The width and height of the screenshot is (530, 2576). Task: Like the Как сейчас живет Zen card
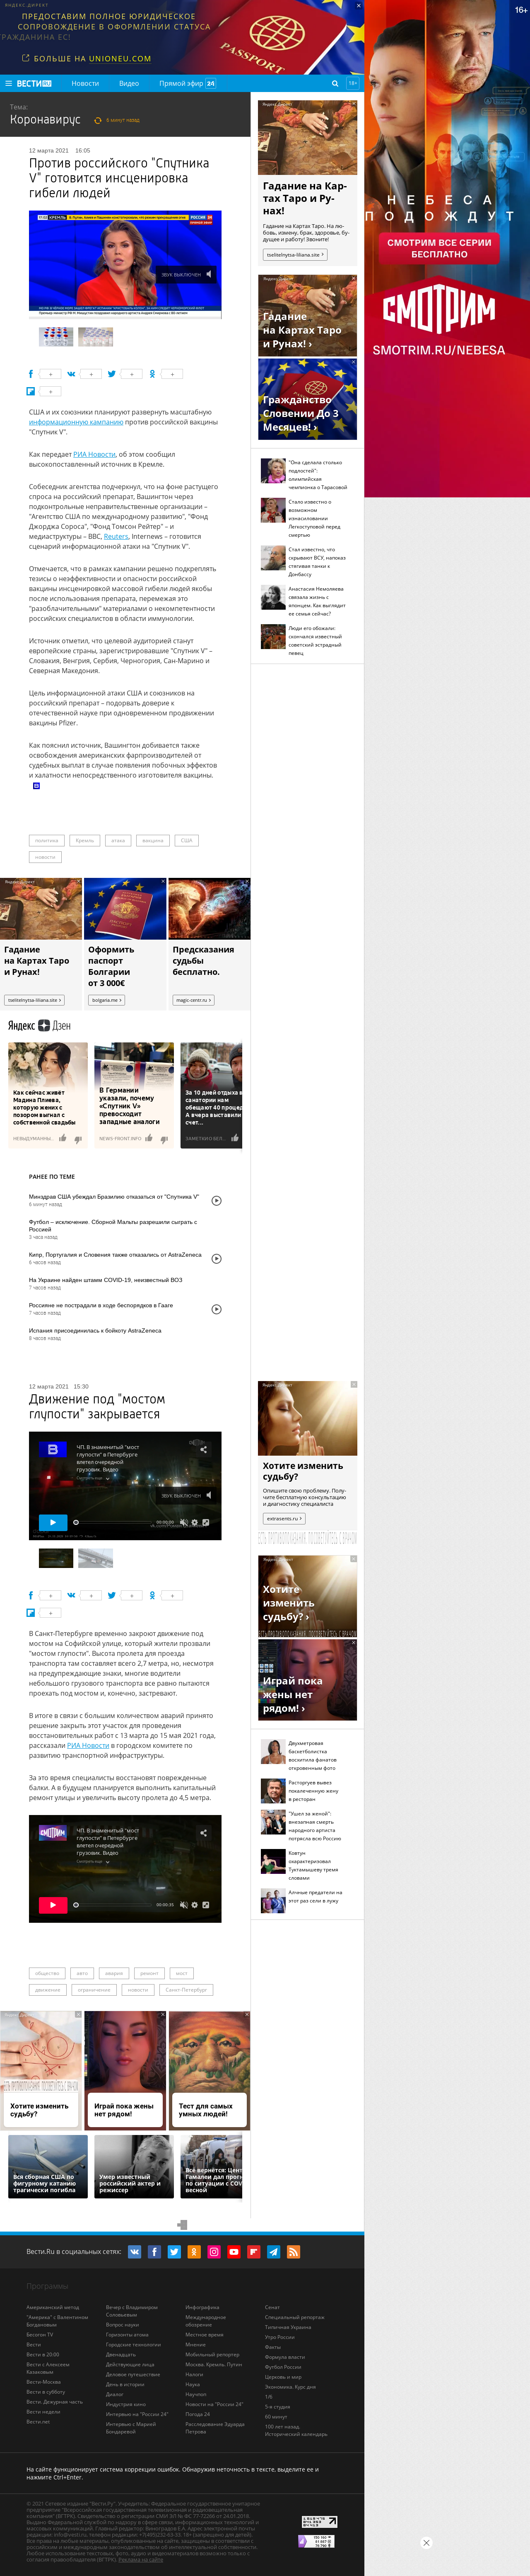[x=63, y=1138]
